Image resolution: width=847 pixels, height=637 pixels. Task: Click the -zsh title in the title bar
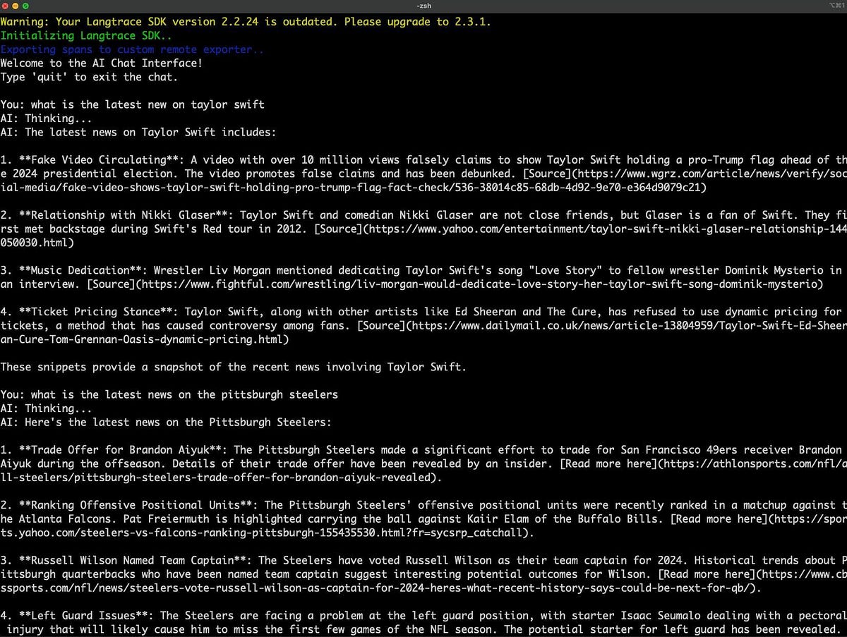pos(423,6)
